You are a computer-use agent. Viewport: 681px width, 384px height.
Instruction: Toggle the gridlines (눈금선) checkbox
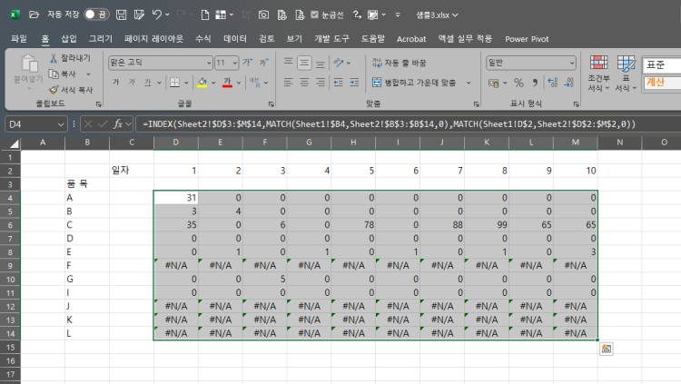[x=314, y=15]
